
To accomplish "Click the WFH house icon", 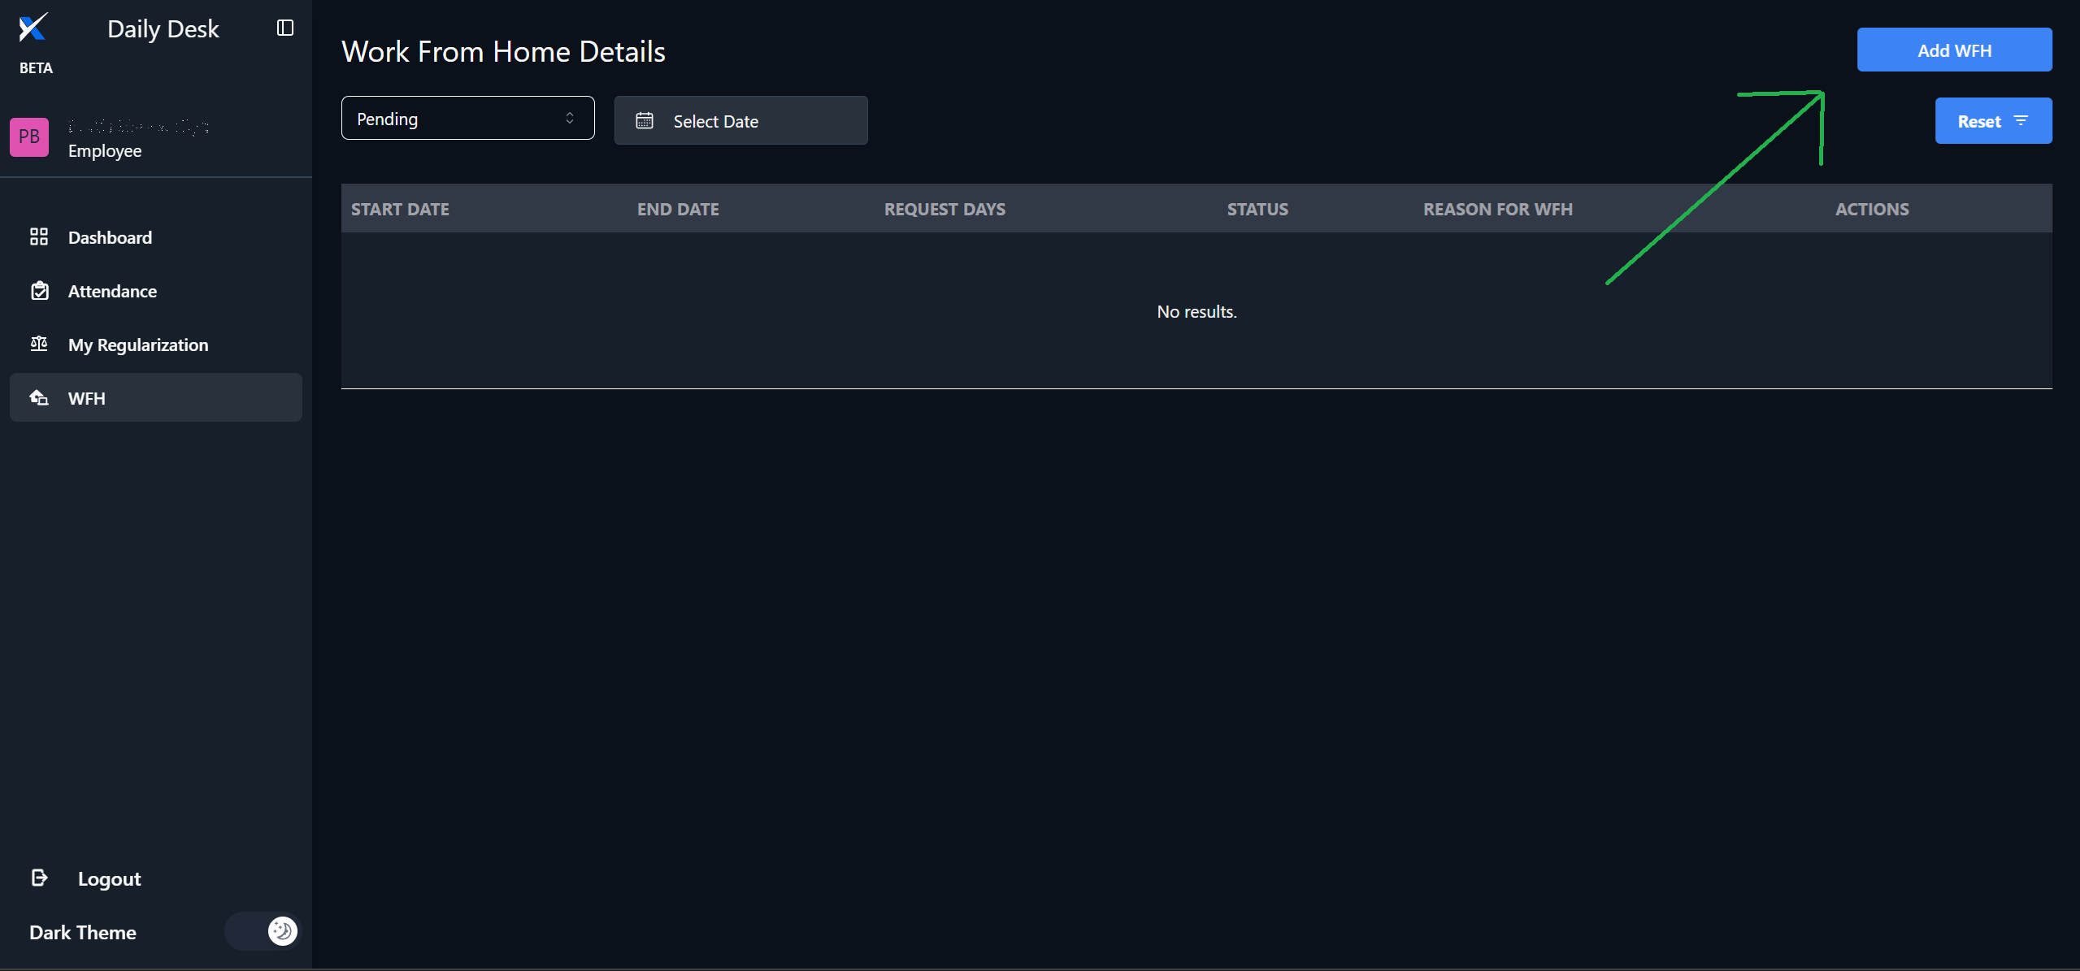I will [39, 397].
